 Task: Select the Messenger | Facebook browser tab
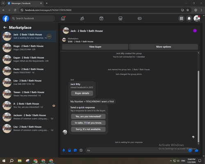pyautogui.click(x=25, y=3)
